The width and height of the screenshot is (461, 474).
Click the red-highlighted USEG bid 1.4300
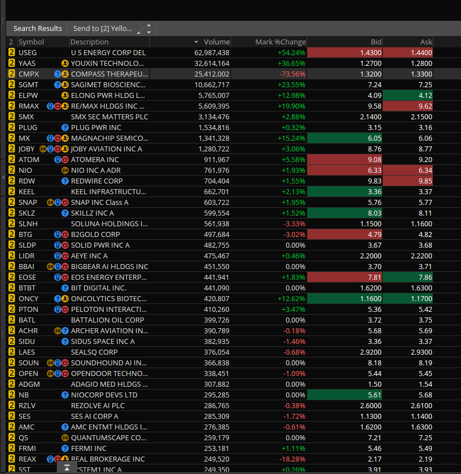click(345, 52)
